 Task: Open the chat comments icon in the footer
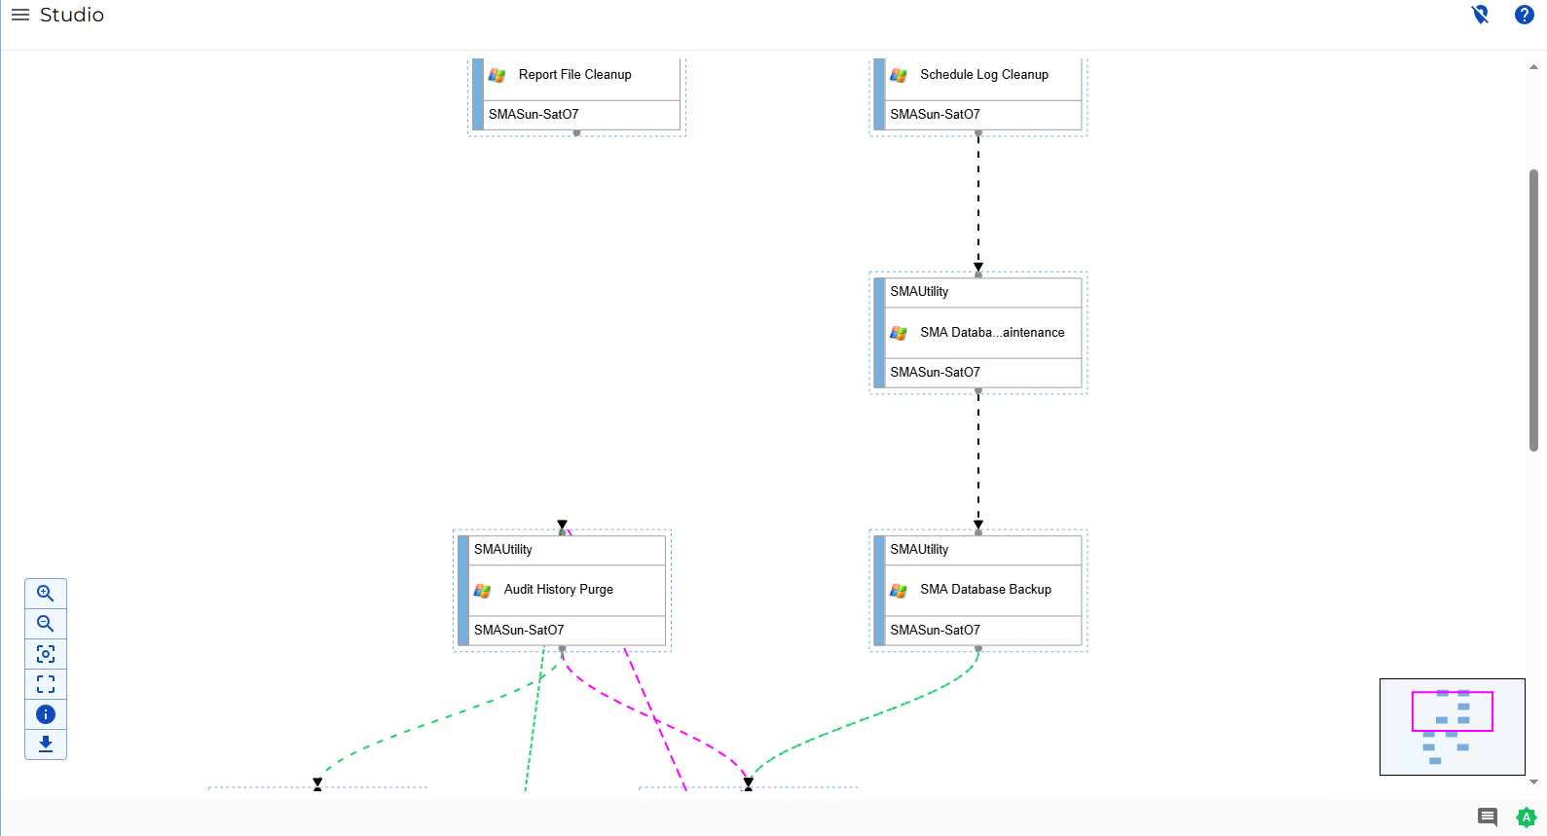click(1488, 818)
